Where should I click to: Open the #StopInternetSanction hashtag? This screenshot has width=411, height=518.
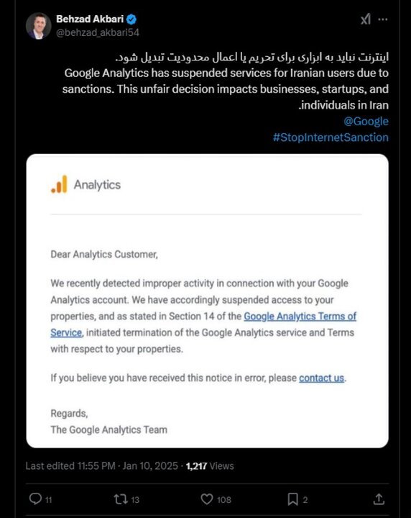pos(331,137)
